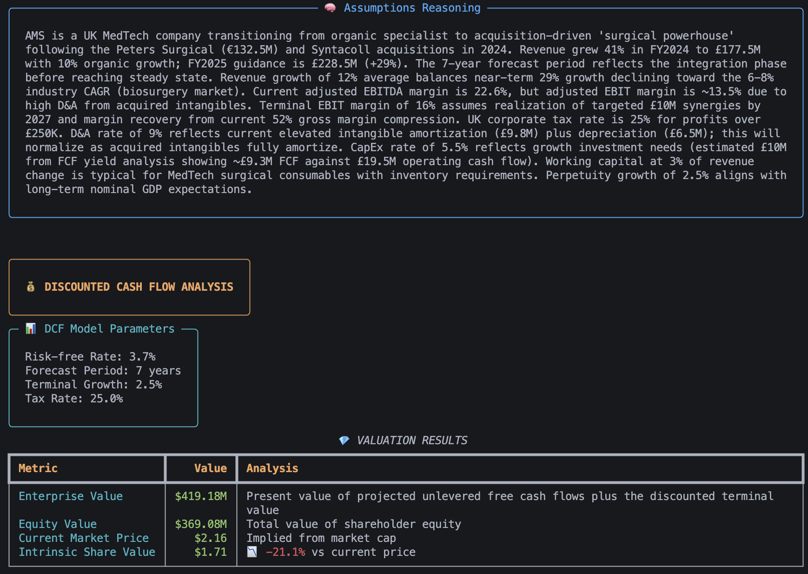The height and width of the screenshot is (574, 808).
Task: Click the Risk-free Rate: 3.7% line
Action: click(x=90, y=357)
